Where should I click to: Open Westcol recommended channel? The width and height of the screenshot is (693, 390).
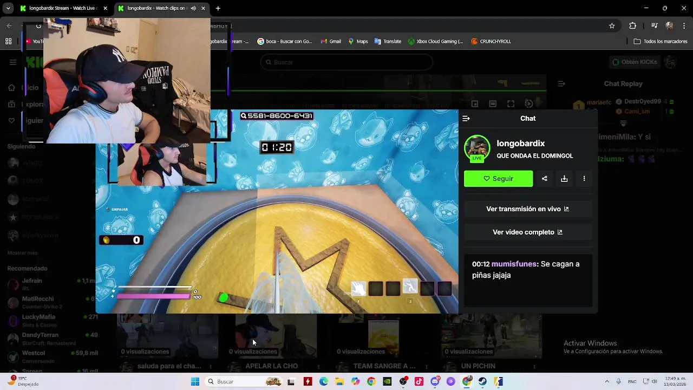(51, 356)
